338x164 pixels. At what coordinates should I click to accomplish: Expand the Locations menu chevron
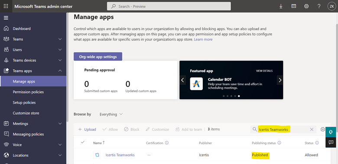point(60,155)
